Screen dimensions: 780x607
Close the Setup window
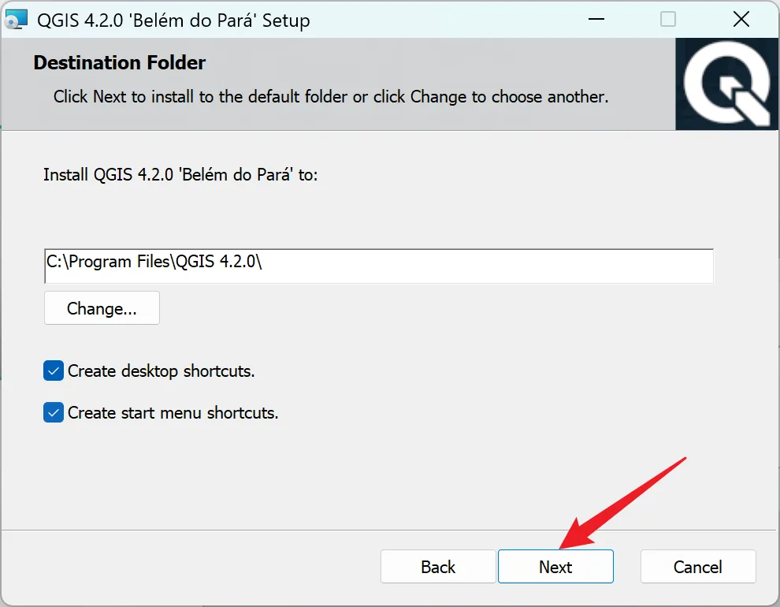point(741,20)
